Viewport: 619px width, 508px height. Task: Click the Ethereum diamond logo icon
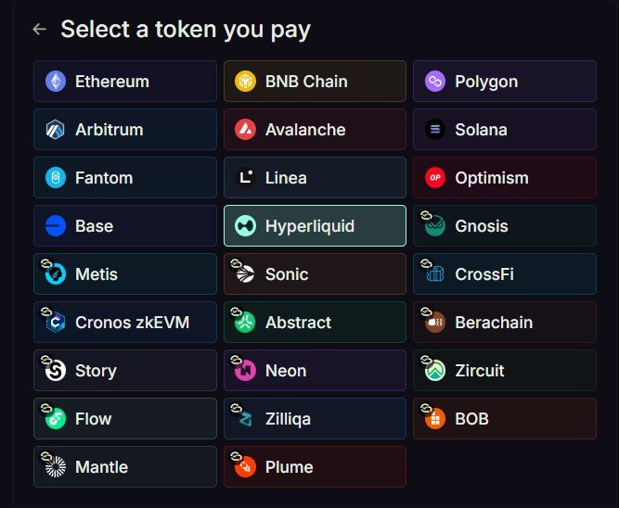[56, 82]
